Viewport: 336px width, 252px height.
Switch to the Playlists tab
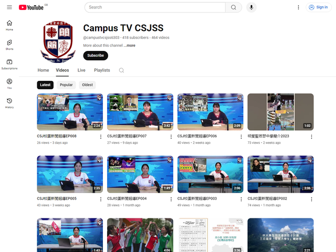coord(102,70)
